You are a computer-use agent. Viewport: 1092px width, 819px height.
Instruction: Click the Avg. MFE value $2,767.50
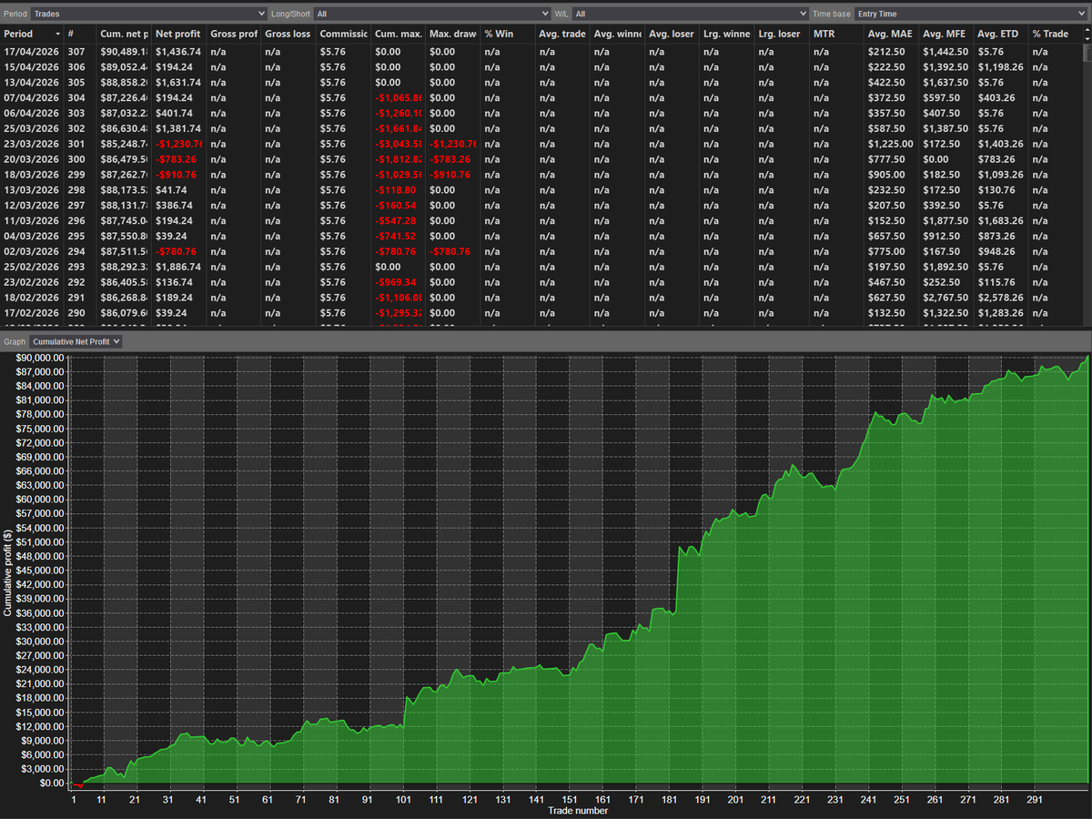pos(945,298)
